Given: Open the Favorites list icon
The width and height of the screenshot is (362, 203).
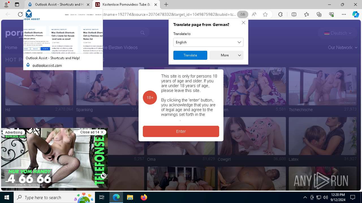Looking at the screenshot, I should pos(307,14).
